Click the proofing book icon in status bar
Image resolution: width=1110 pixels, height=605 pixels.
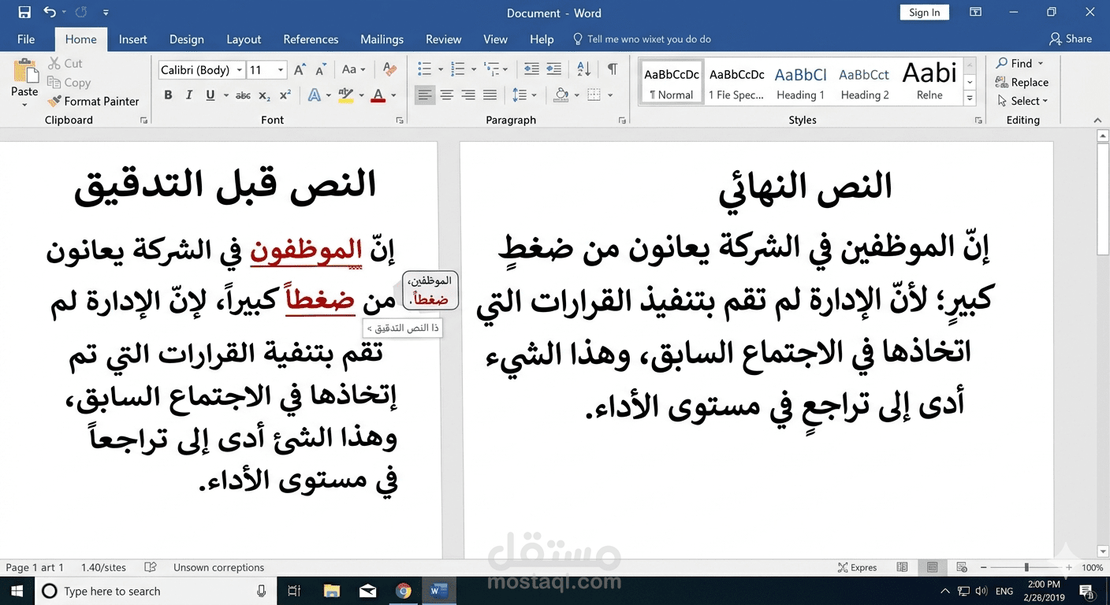tap(151, 567)
